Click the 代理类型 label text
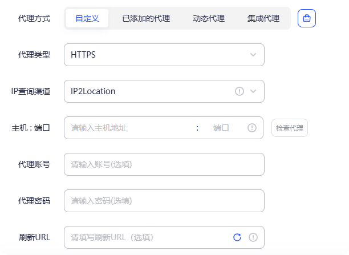349x255 pixels. click(x=34, y=55)
